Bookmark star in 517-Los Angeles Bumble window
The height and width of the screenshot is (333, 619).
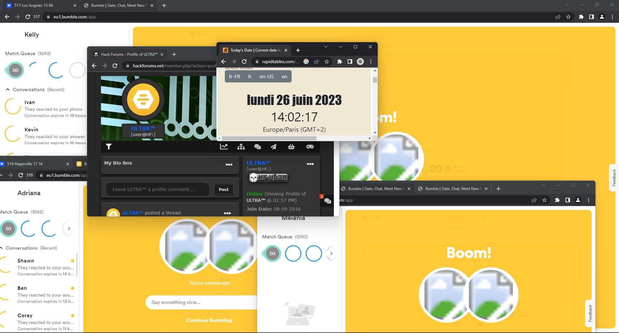pos(568,17)
